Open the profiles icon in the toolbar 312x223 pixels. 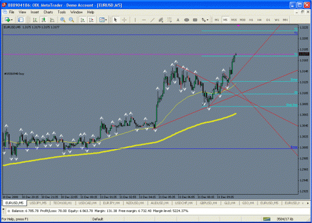(x=20, y=19)
